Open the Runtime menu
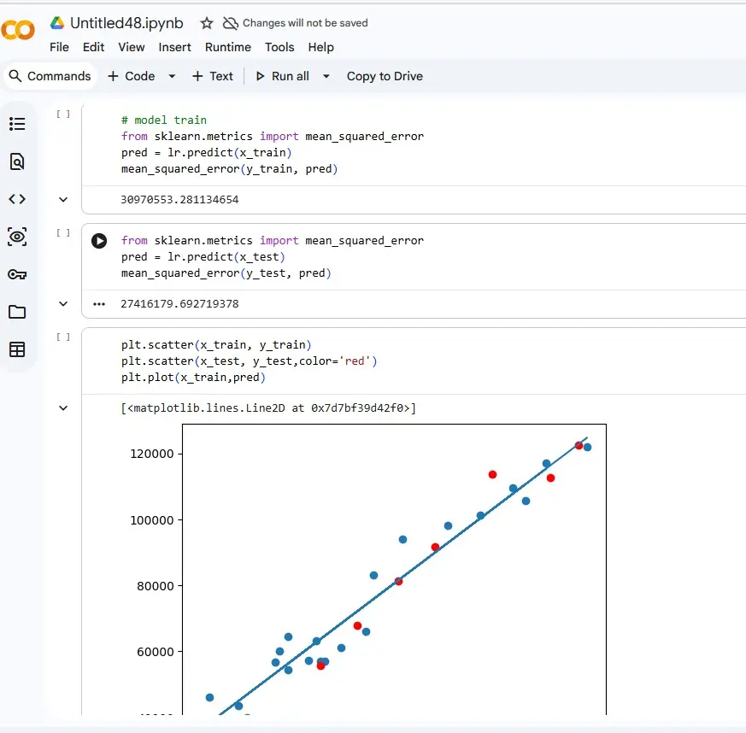 [227, 47]
